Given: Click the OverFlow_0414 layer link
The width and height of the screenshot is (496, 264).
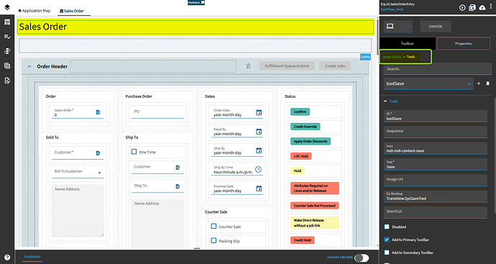Looking at the screenshot, I should click(392, 9).
